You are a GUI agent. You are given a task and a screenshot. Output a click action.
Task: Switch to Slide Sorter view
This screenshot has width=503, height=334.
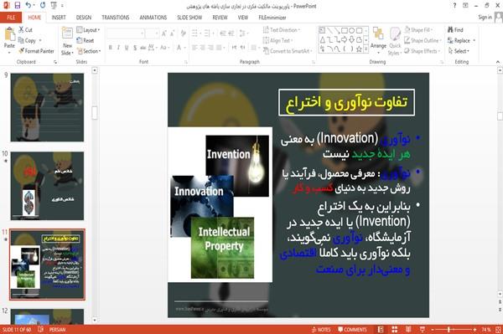pos(395,330)
